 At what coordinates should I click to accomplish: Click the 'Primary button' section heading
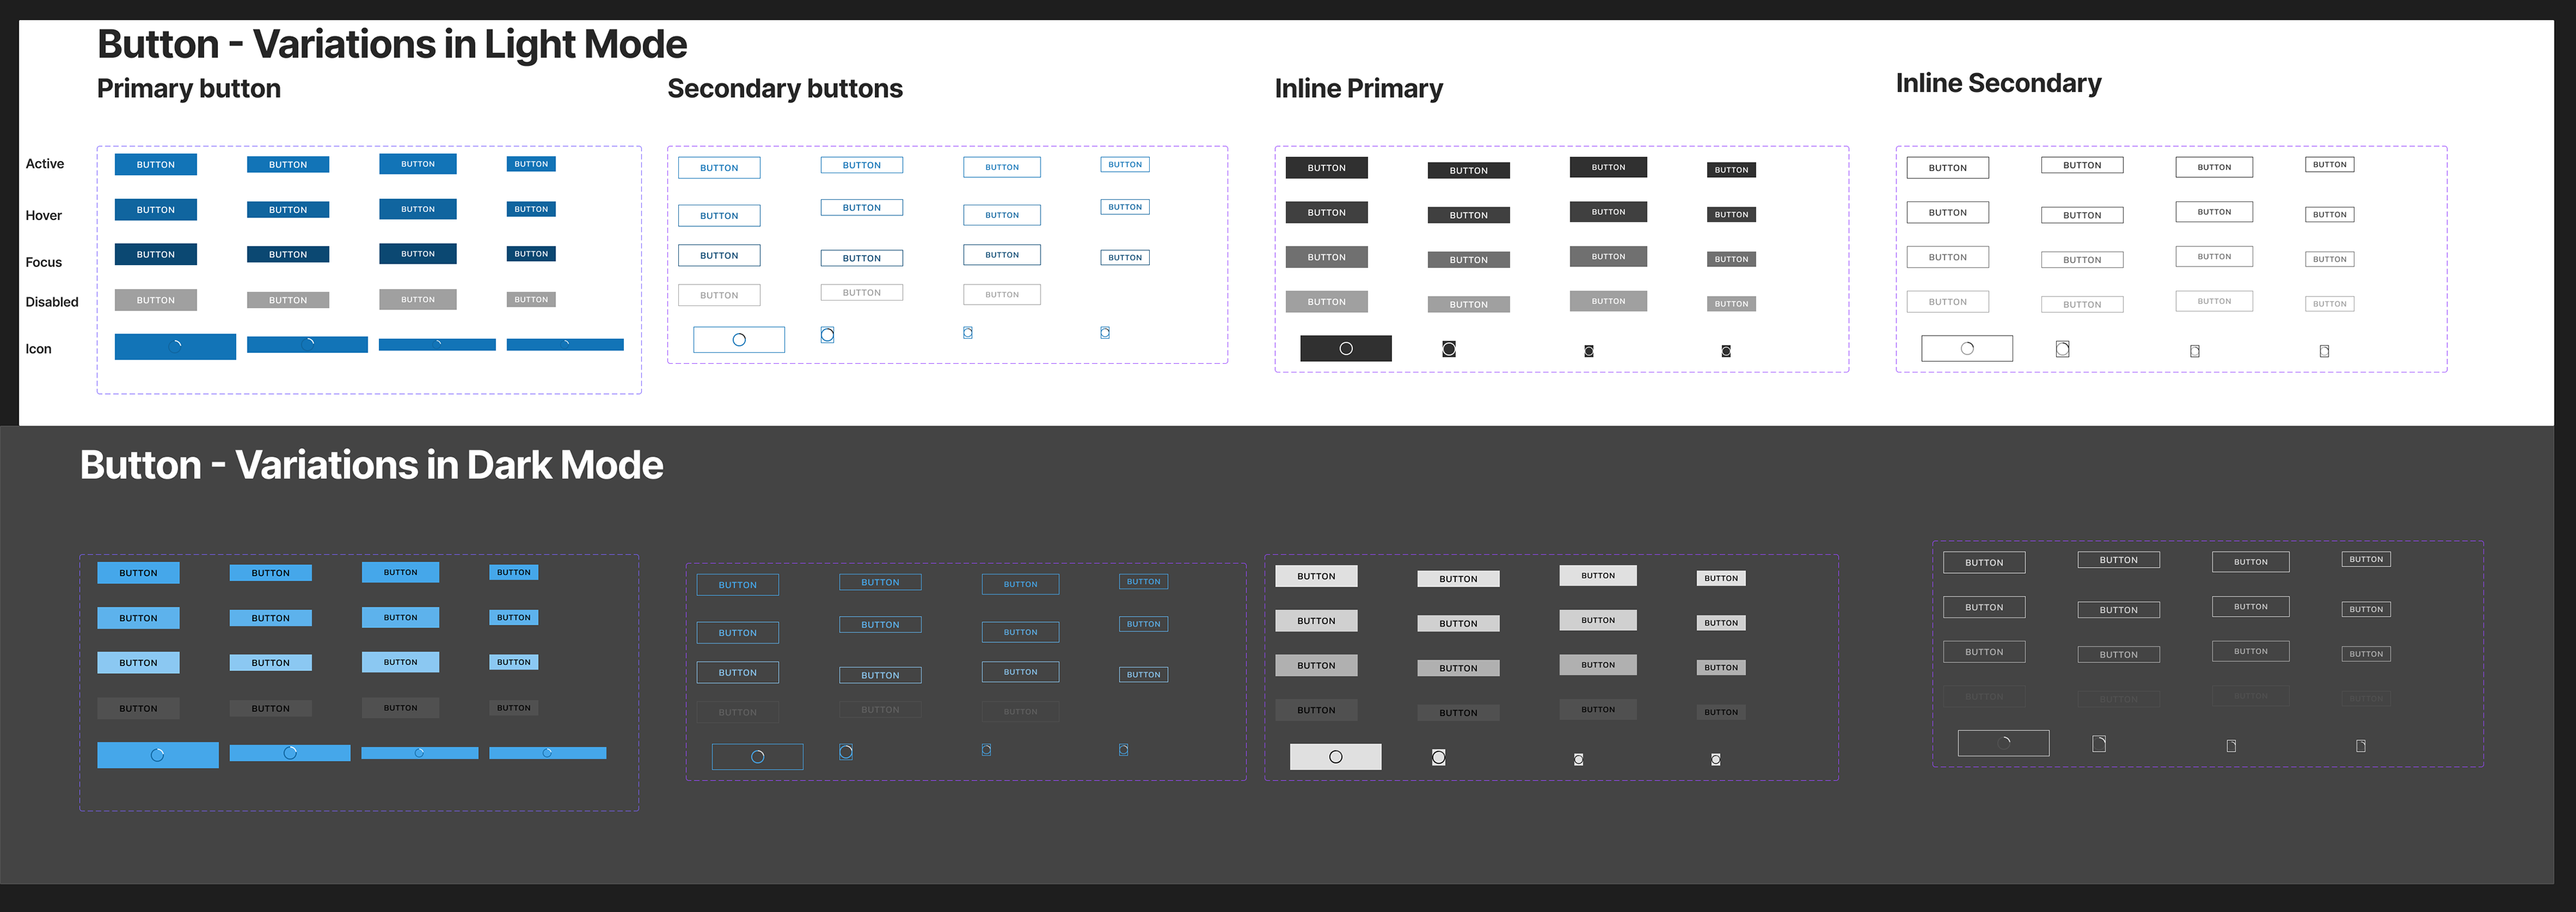point(189,89)
